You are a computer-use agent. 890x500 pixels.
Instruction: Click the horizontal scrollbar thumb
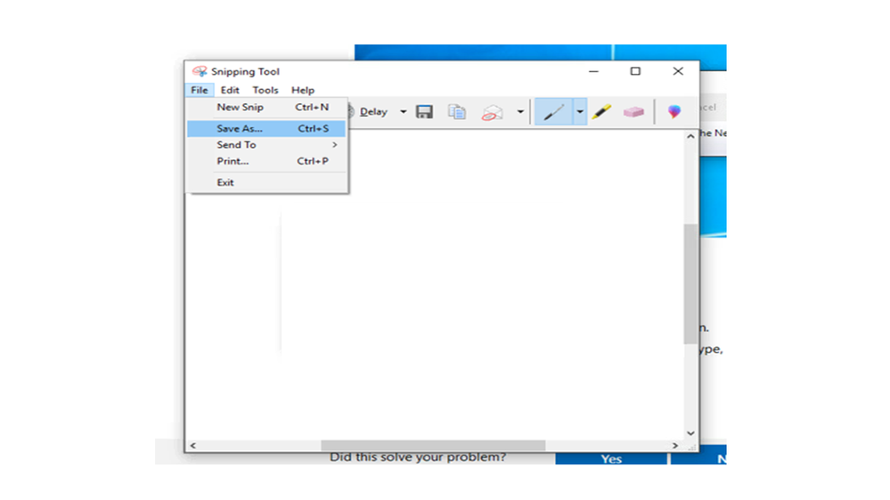[x=433, y=446]
